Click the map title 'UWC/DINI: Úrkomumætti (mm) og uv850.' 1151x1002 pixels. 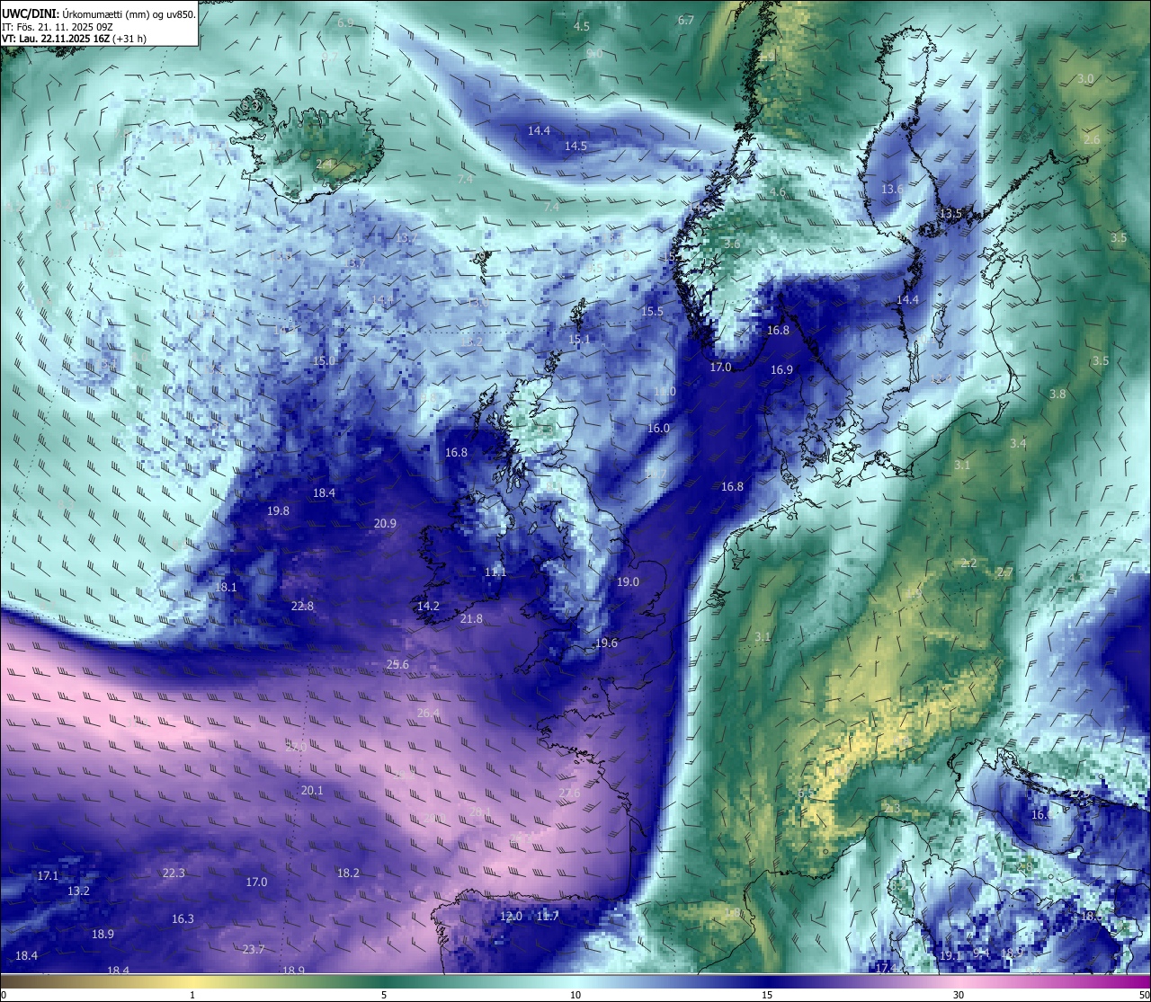coord(98,14)
